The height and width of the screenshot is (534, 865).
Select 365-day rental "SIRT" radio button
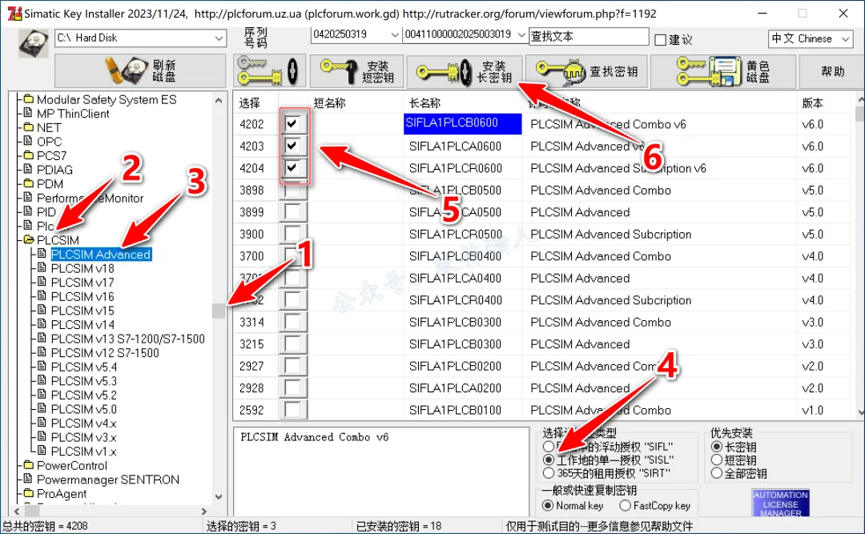click(x=549, y=473)
